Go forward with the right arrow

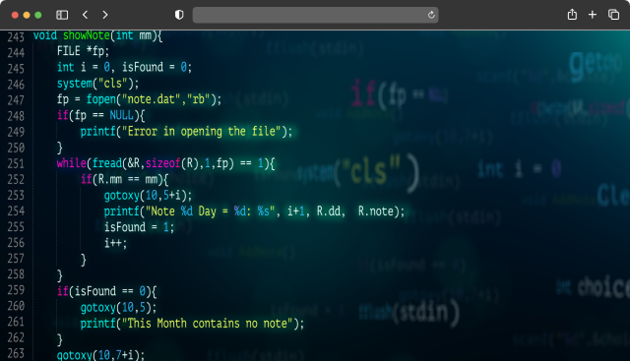click(x=105, y=15)
